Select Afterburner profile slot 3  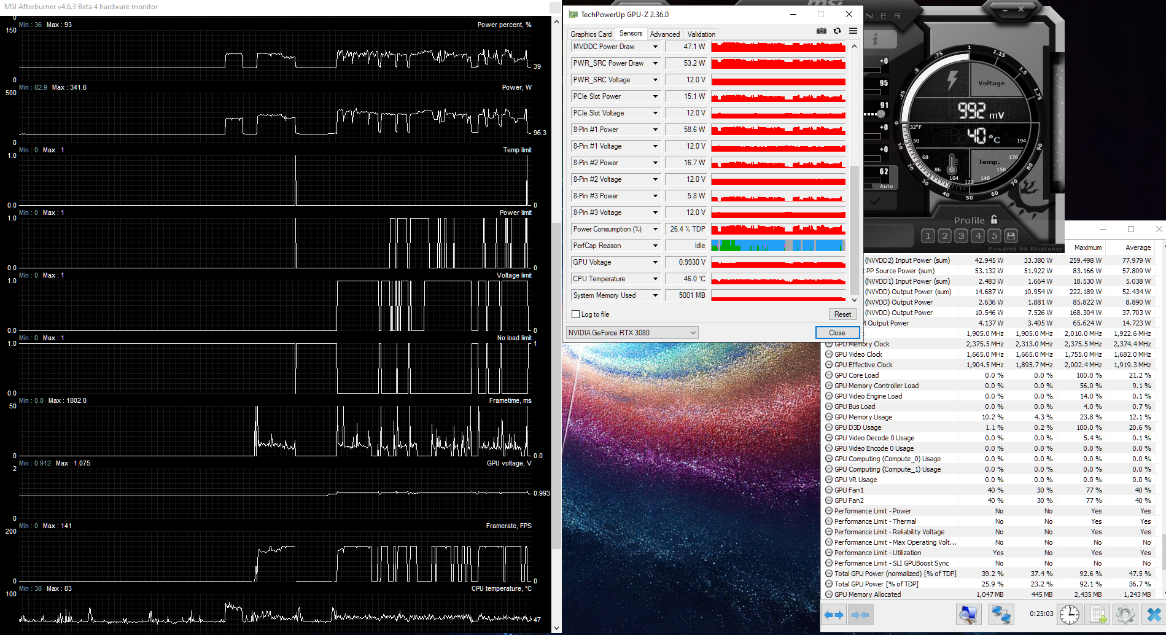[x=962, y=236]
